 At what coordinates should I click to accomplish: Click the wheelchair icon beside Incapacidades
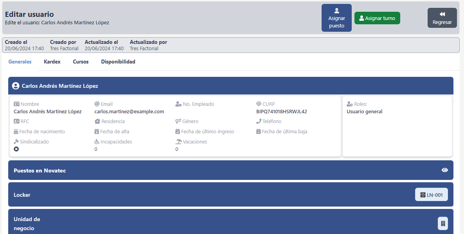97,142
